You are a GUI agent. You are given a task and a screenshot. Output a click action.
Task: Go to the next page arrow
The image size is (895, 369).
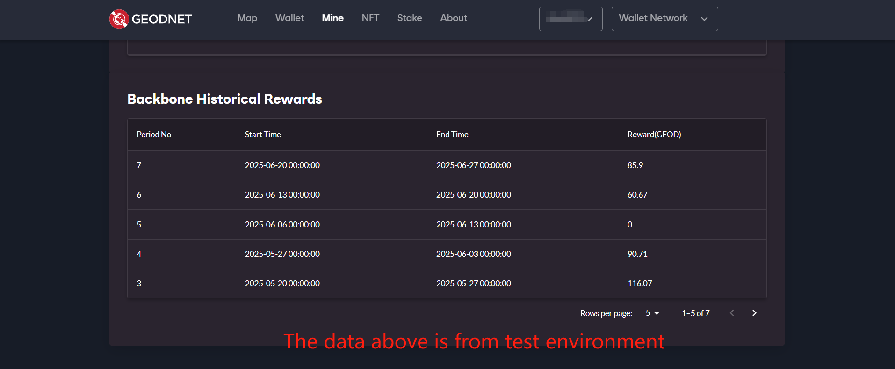click(754, 313)
